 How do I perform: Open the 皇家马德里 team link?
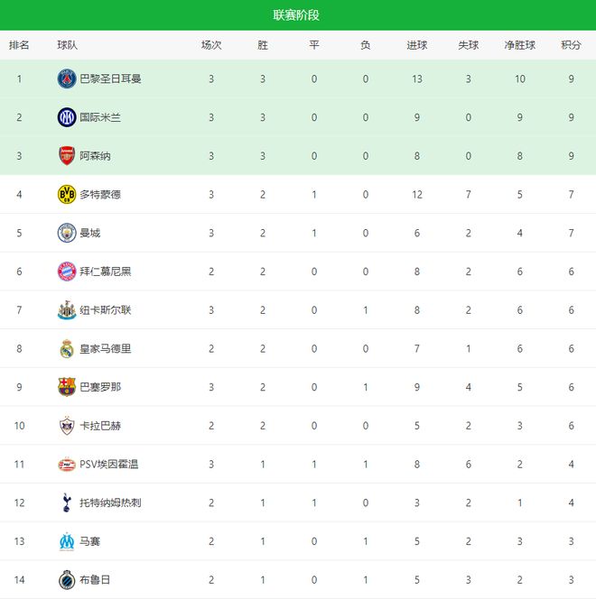point(106,348)
